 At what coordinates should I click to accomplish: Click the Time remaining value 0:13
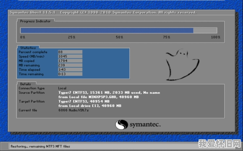[x=70, y=74]
